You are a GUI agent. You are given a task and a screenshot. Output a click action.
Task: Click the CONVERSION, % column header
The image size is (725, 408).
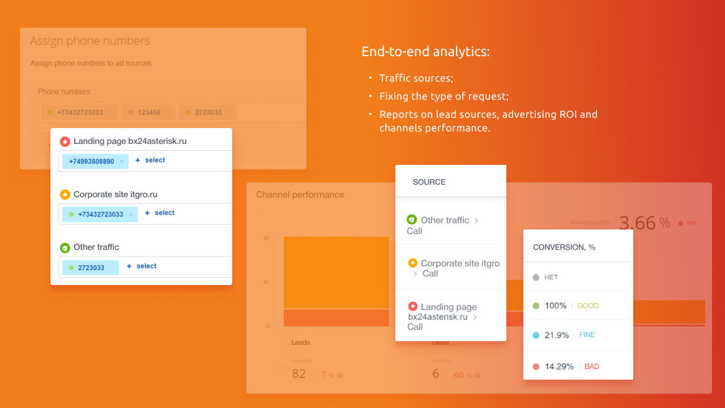(x=564, y=247)
